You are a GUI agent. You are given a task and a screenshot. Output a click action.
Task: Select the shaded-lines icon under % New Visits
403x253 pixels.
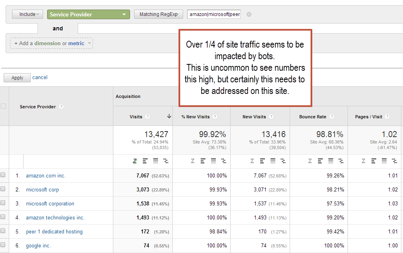(213, 161)
